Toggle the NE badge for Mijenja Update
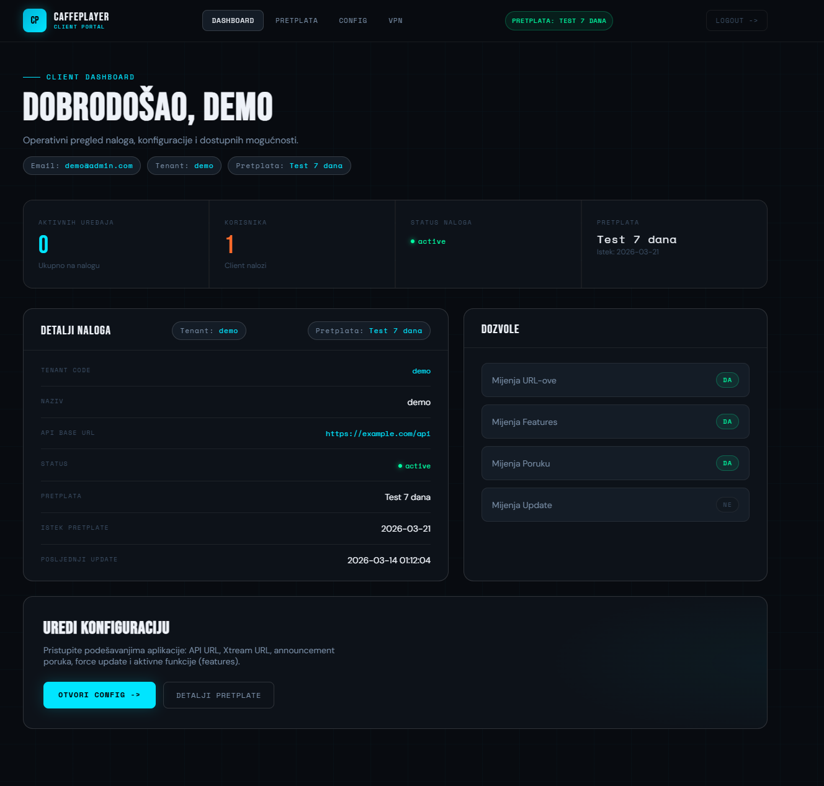 coord(727,505)
